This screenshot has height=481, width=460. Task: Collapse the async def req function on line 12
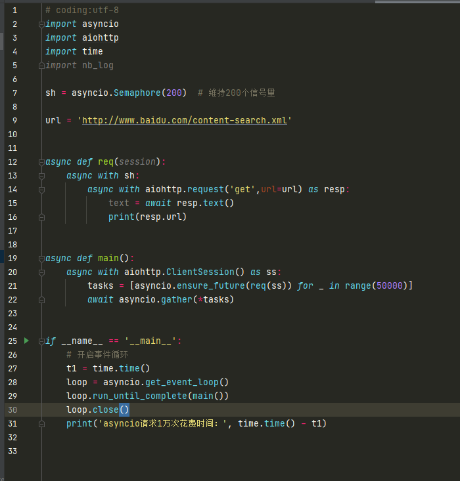pyautogui.click(x=42, y=162)
